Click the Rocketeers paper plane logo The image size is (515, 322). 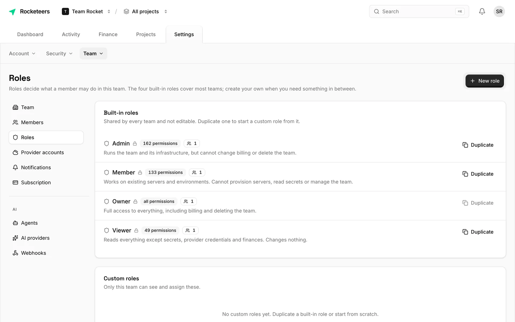pos(12,12)
